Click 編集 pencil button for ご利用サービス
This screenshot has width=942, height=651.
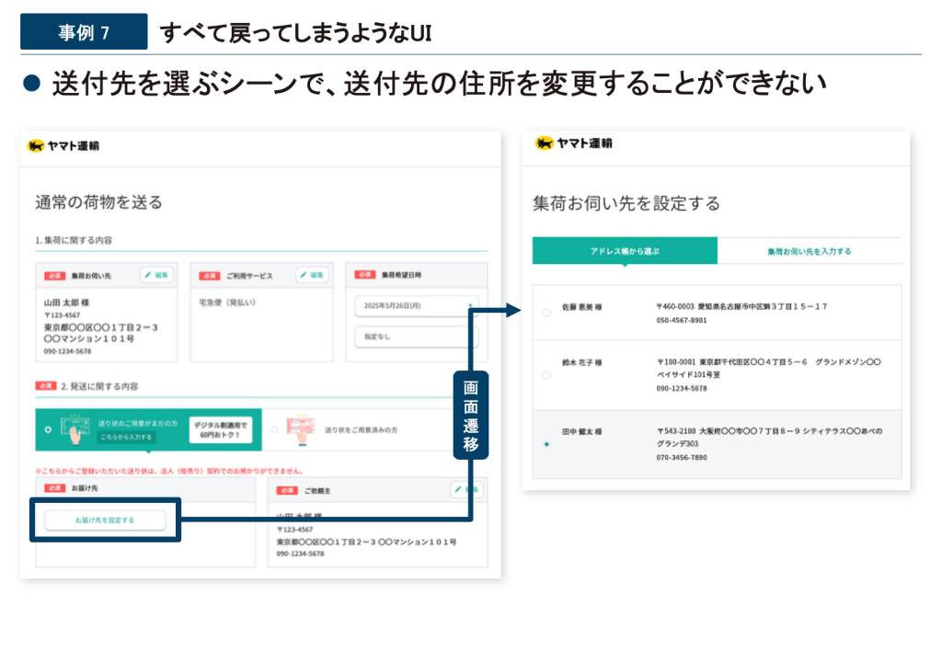pyautogui.click(x=312, y=275)
